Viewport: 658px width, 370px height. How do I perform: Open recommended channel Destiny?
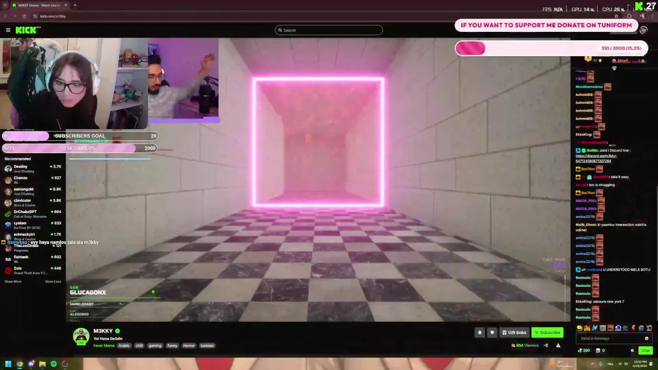coord(32,169)
